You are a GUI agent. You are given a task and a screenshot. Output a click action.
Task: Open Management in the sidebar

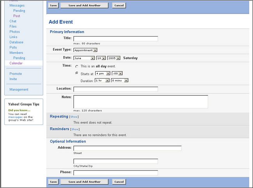tap(19, 90)
